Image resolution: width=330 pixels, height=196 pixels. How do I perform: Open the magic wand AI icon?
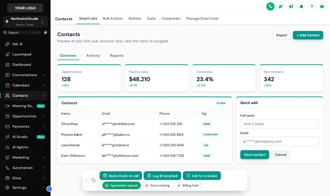pos(280,7)
